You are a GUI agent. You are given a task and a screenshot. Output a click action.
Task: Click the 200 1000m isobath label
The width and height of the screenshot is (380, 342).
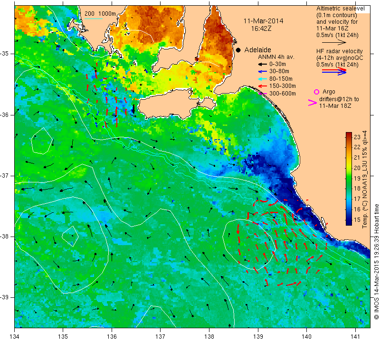(100, 14)
